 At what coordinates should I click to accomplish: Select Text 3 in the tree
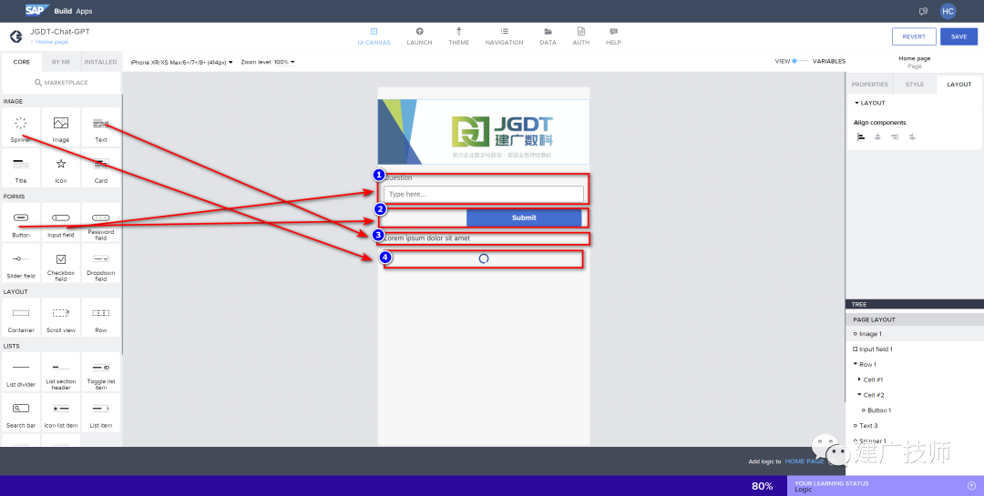click(x=868, y=426)
